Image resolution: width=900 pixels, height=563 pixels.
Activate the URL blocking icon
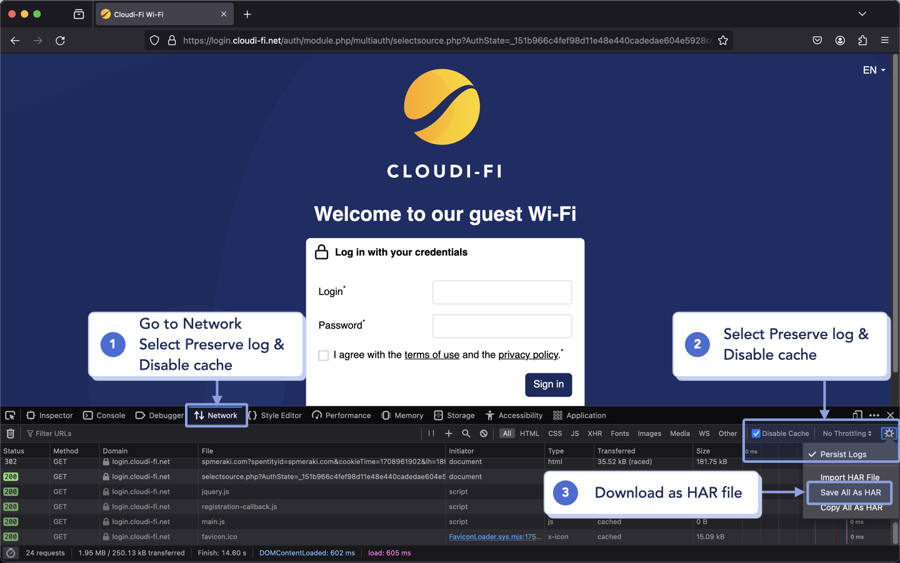point(482,433)
